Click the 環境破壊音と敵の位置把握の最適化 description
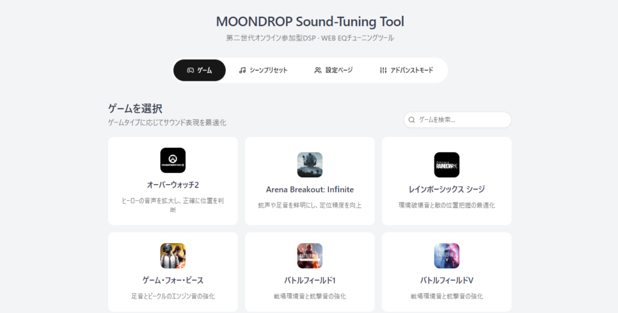This screenshot has width=618, height=313. click(x=447, y=205)
